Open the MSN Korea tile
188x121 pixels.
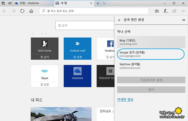coord(45,49)
